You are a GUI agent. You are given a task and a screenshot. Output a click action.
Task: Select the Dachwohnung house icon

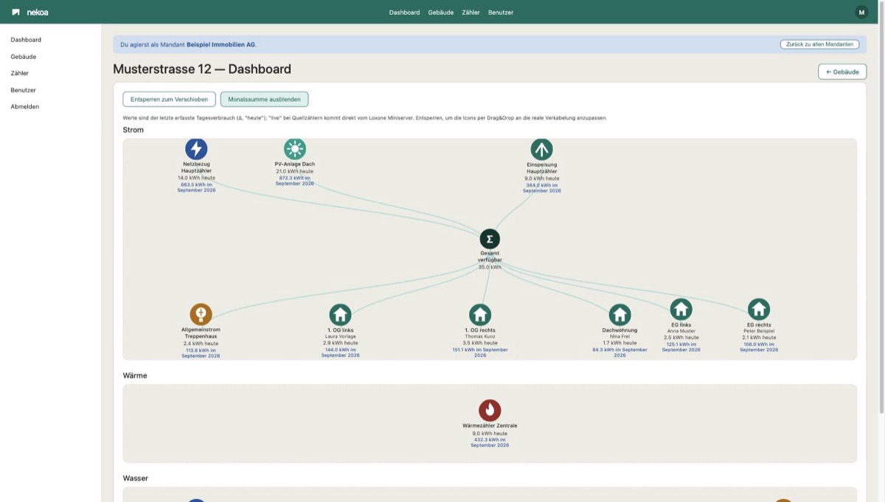619,315
